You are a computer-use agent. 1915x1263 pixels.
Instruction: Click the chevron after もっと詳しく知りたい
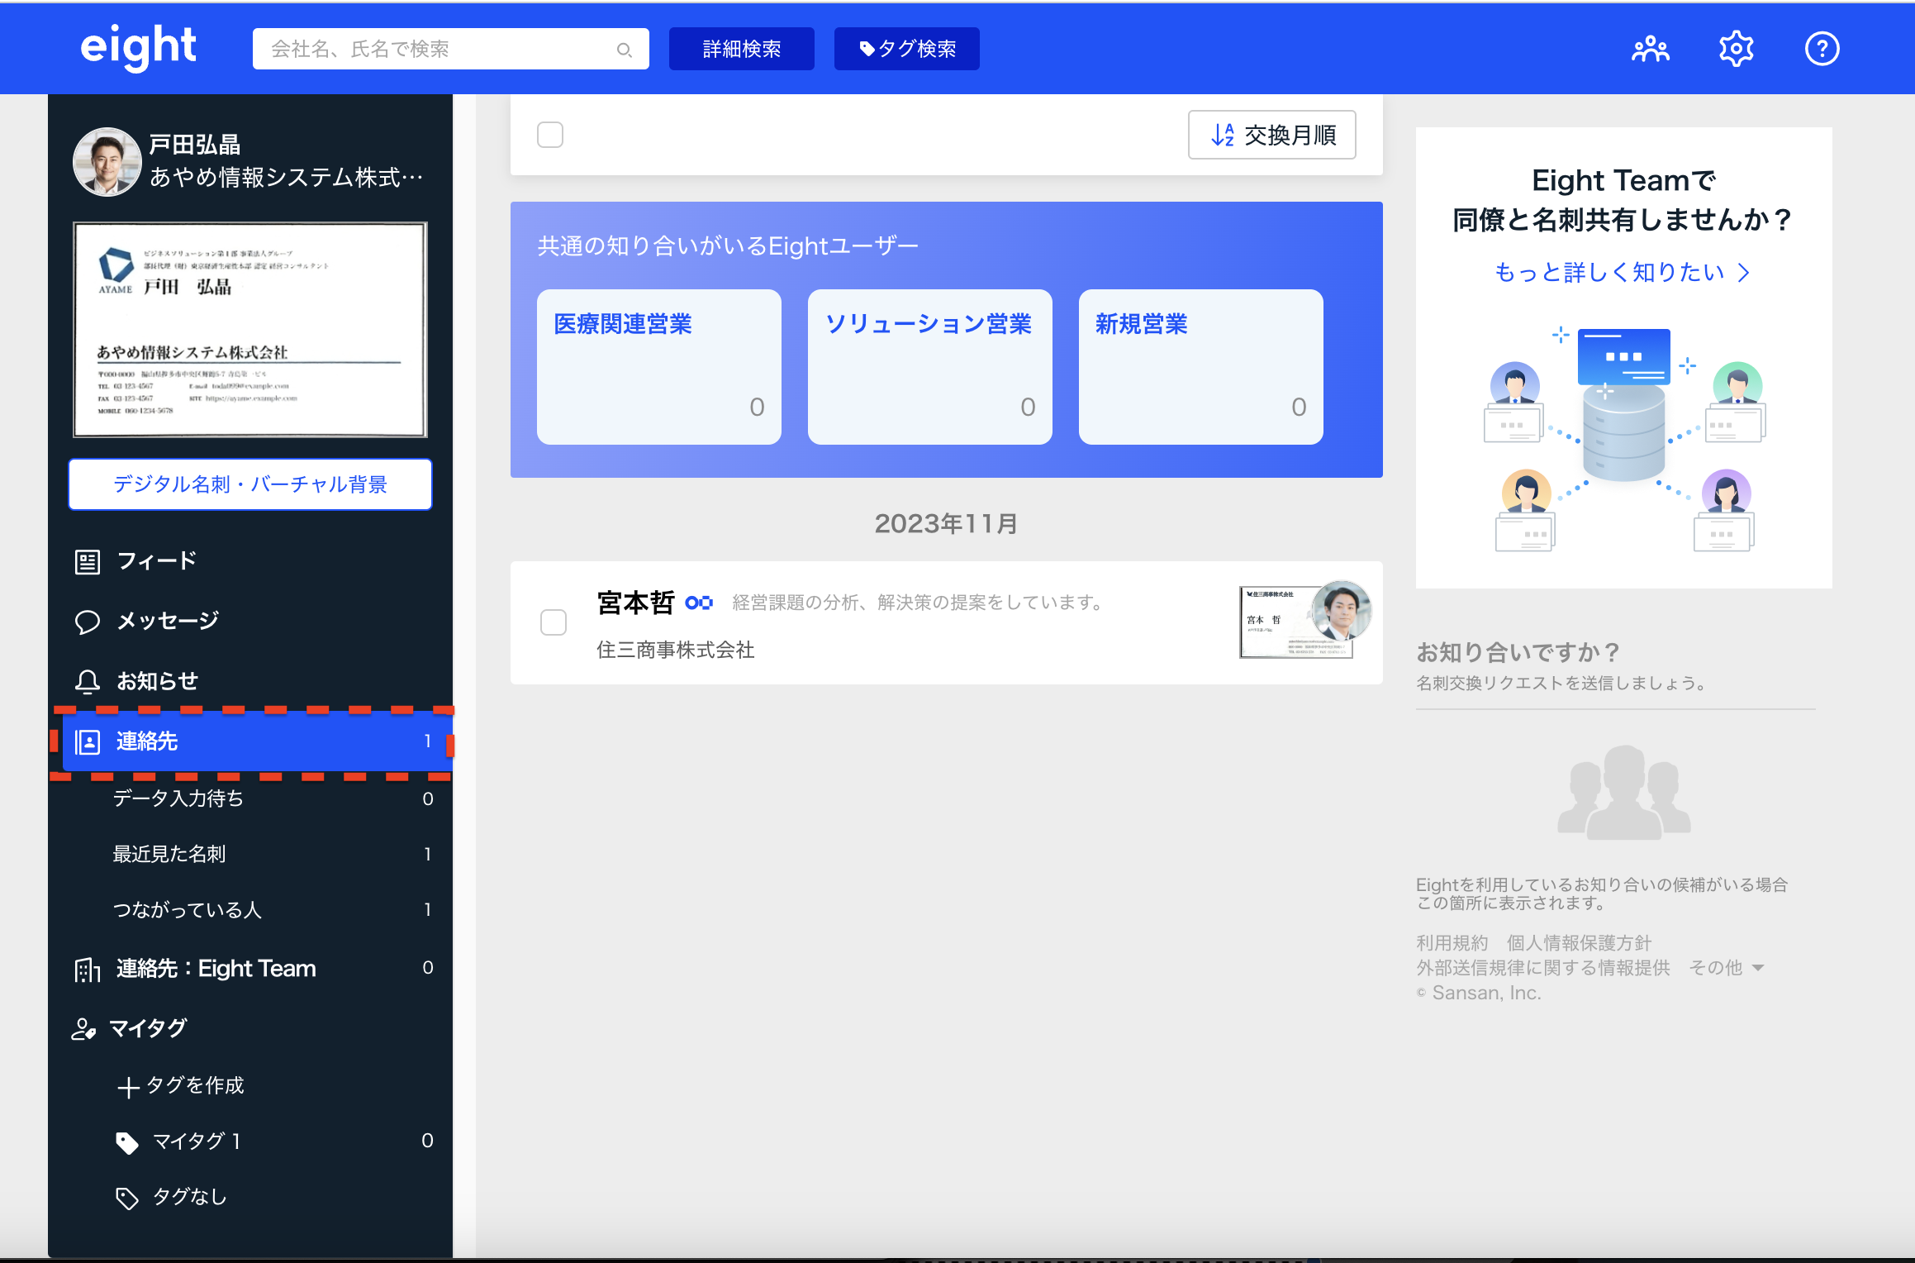[1743, 273]
